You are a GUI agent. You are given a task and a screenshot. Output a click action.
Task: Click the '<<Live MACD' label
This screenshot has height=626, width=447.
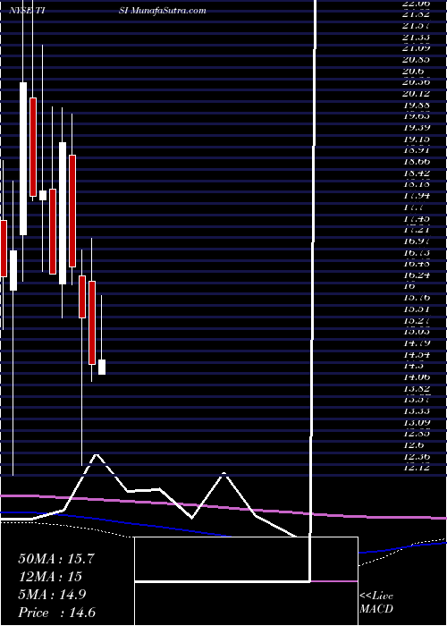376,603
